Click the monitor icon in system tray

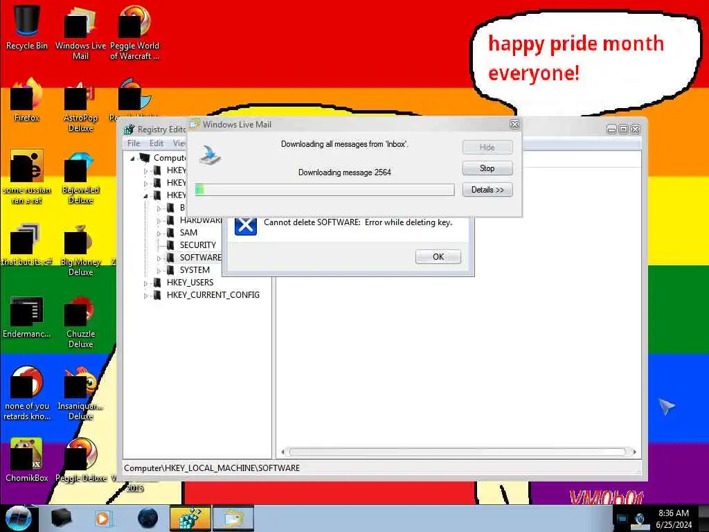coord(622,520)
